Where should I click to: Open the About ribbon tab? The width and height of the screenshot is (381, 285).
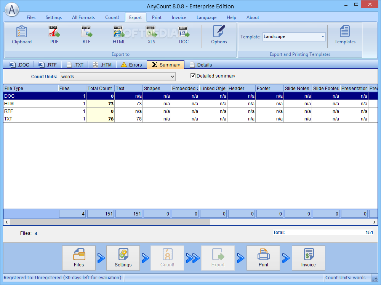click(x=253, y=17)
